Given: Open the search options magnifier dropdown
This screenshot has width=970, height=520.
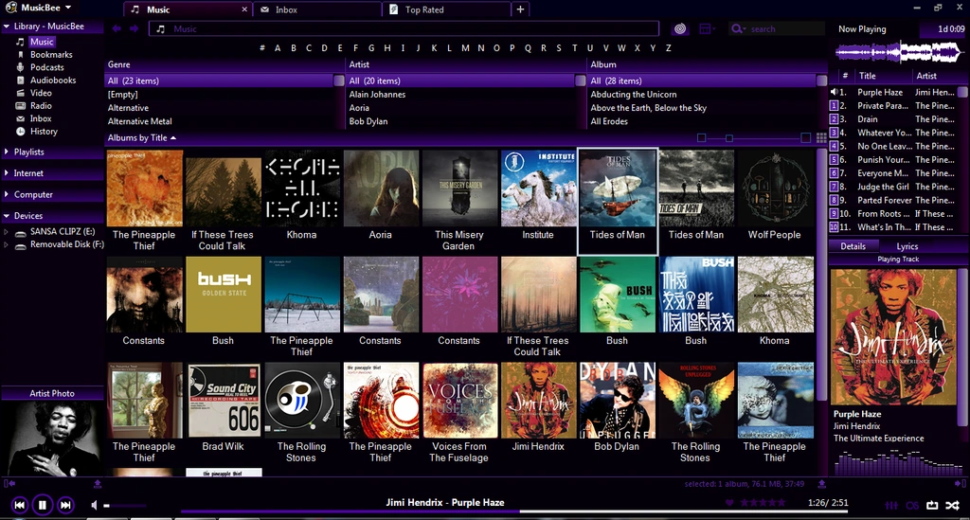Looking at the screenshot, I should click(738, 29).
